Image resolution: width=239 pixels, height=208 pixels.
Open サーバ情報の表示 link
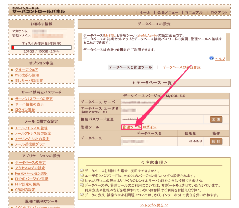29,104
